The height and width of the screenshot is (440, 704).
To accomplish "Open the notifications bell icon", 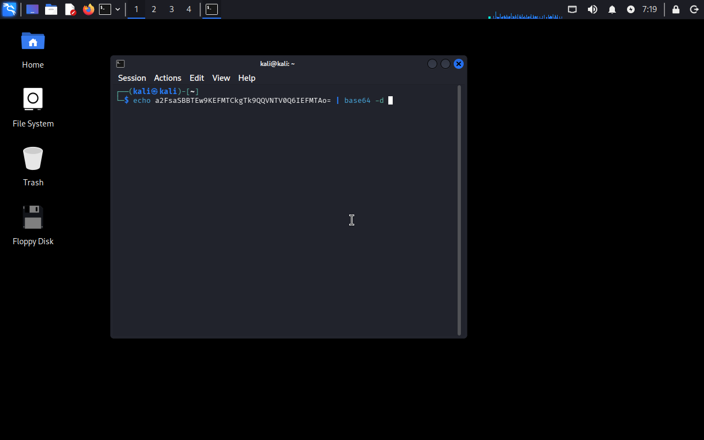I will tap(612, 9).
